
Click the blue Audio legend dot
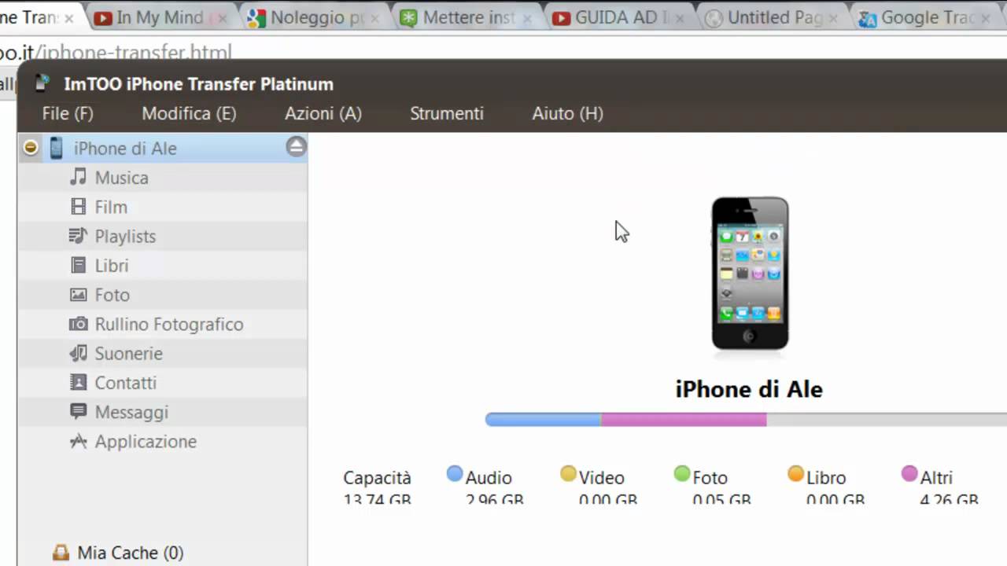pos(454,474)
